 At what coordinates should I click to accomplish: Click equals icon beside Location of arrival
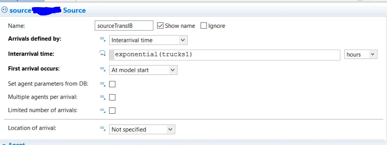point(103,129)
